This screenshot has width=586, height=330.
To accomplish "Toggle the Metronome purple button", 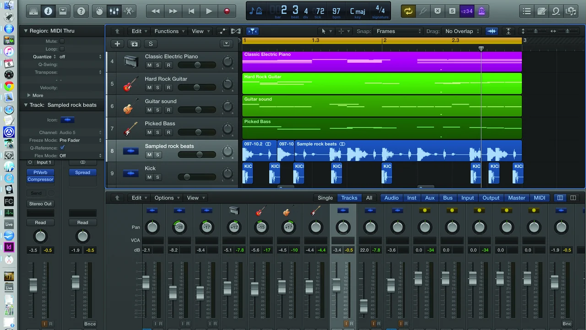I will [x=482, y=11].
